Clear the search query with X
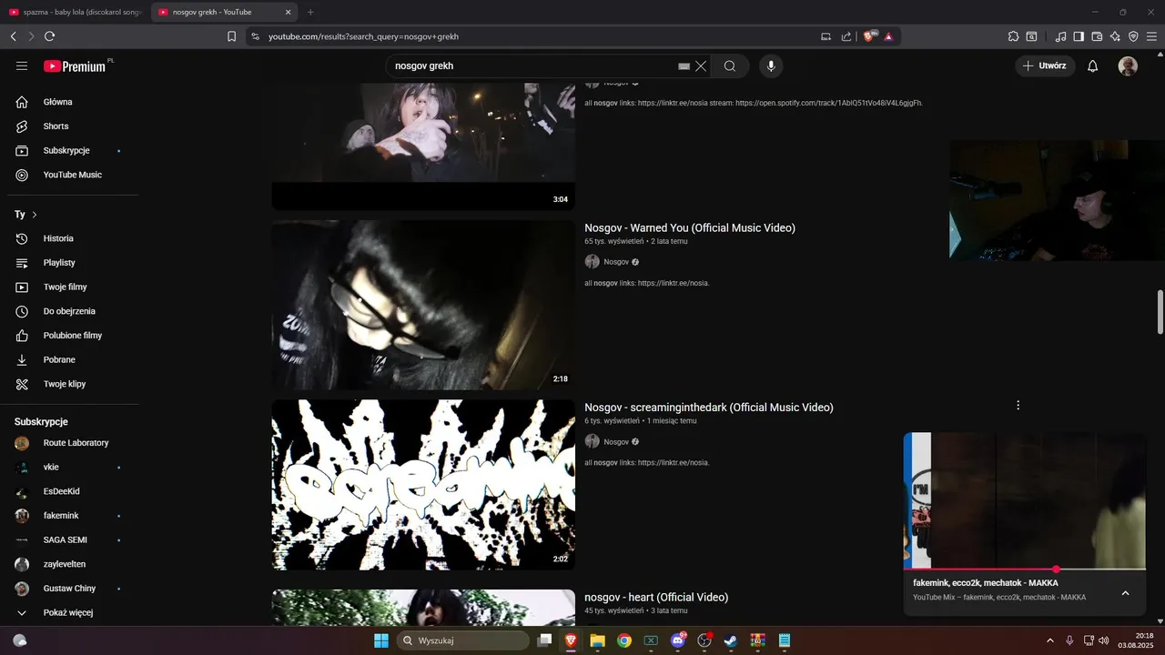Viewport: 1165px width, 655px height. click(x=701, y=65)
